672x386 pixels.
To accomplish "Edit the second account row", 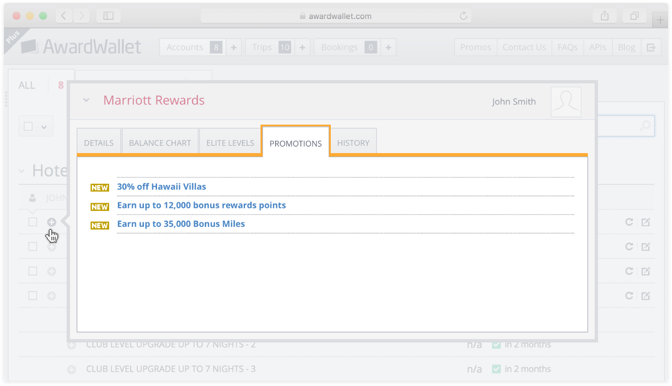I will point(646,247).
